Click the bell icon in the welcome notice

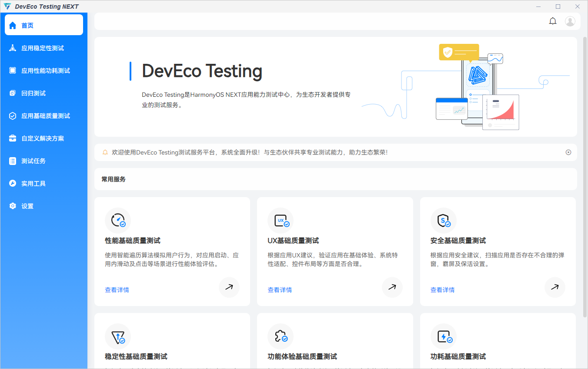105,152
